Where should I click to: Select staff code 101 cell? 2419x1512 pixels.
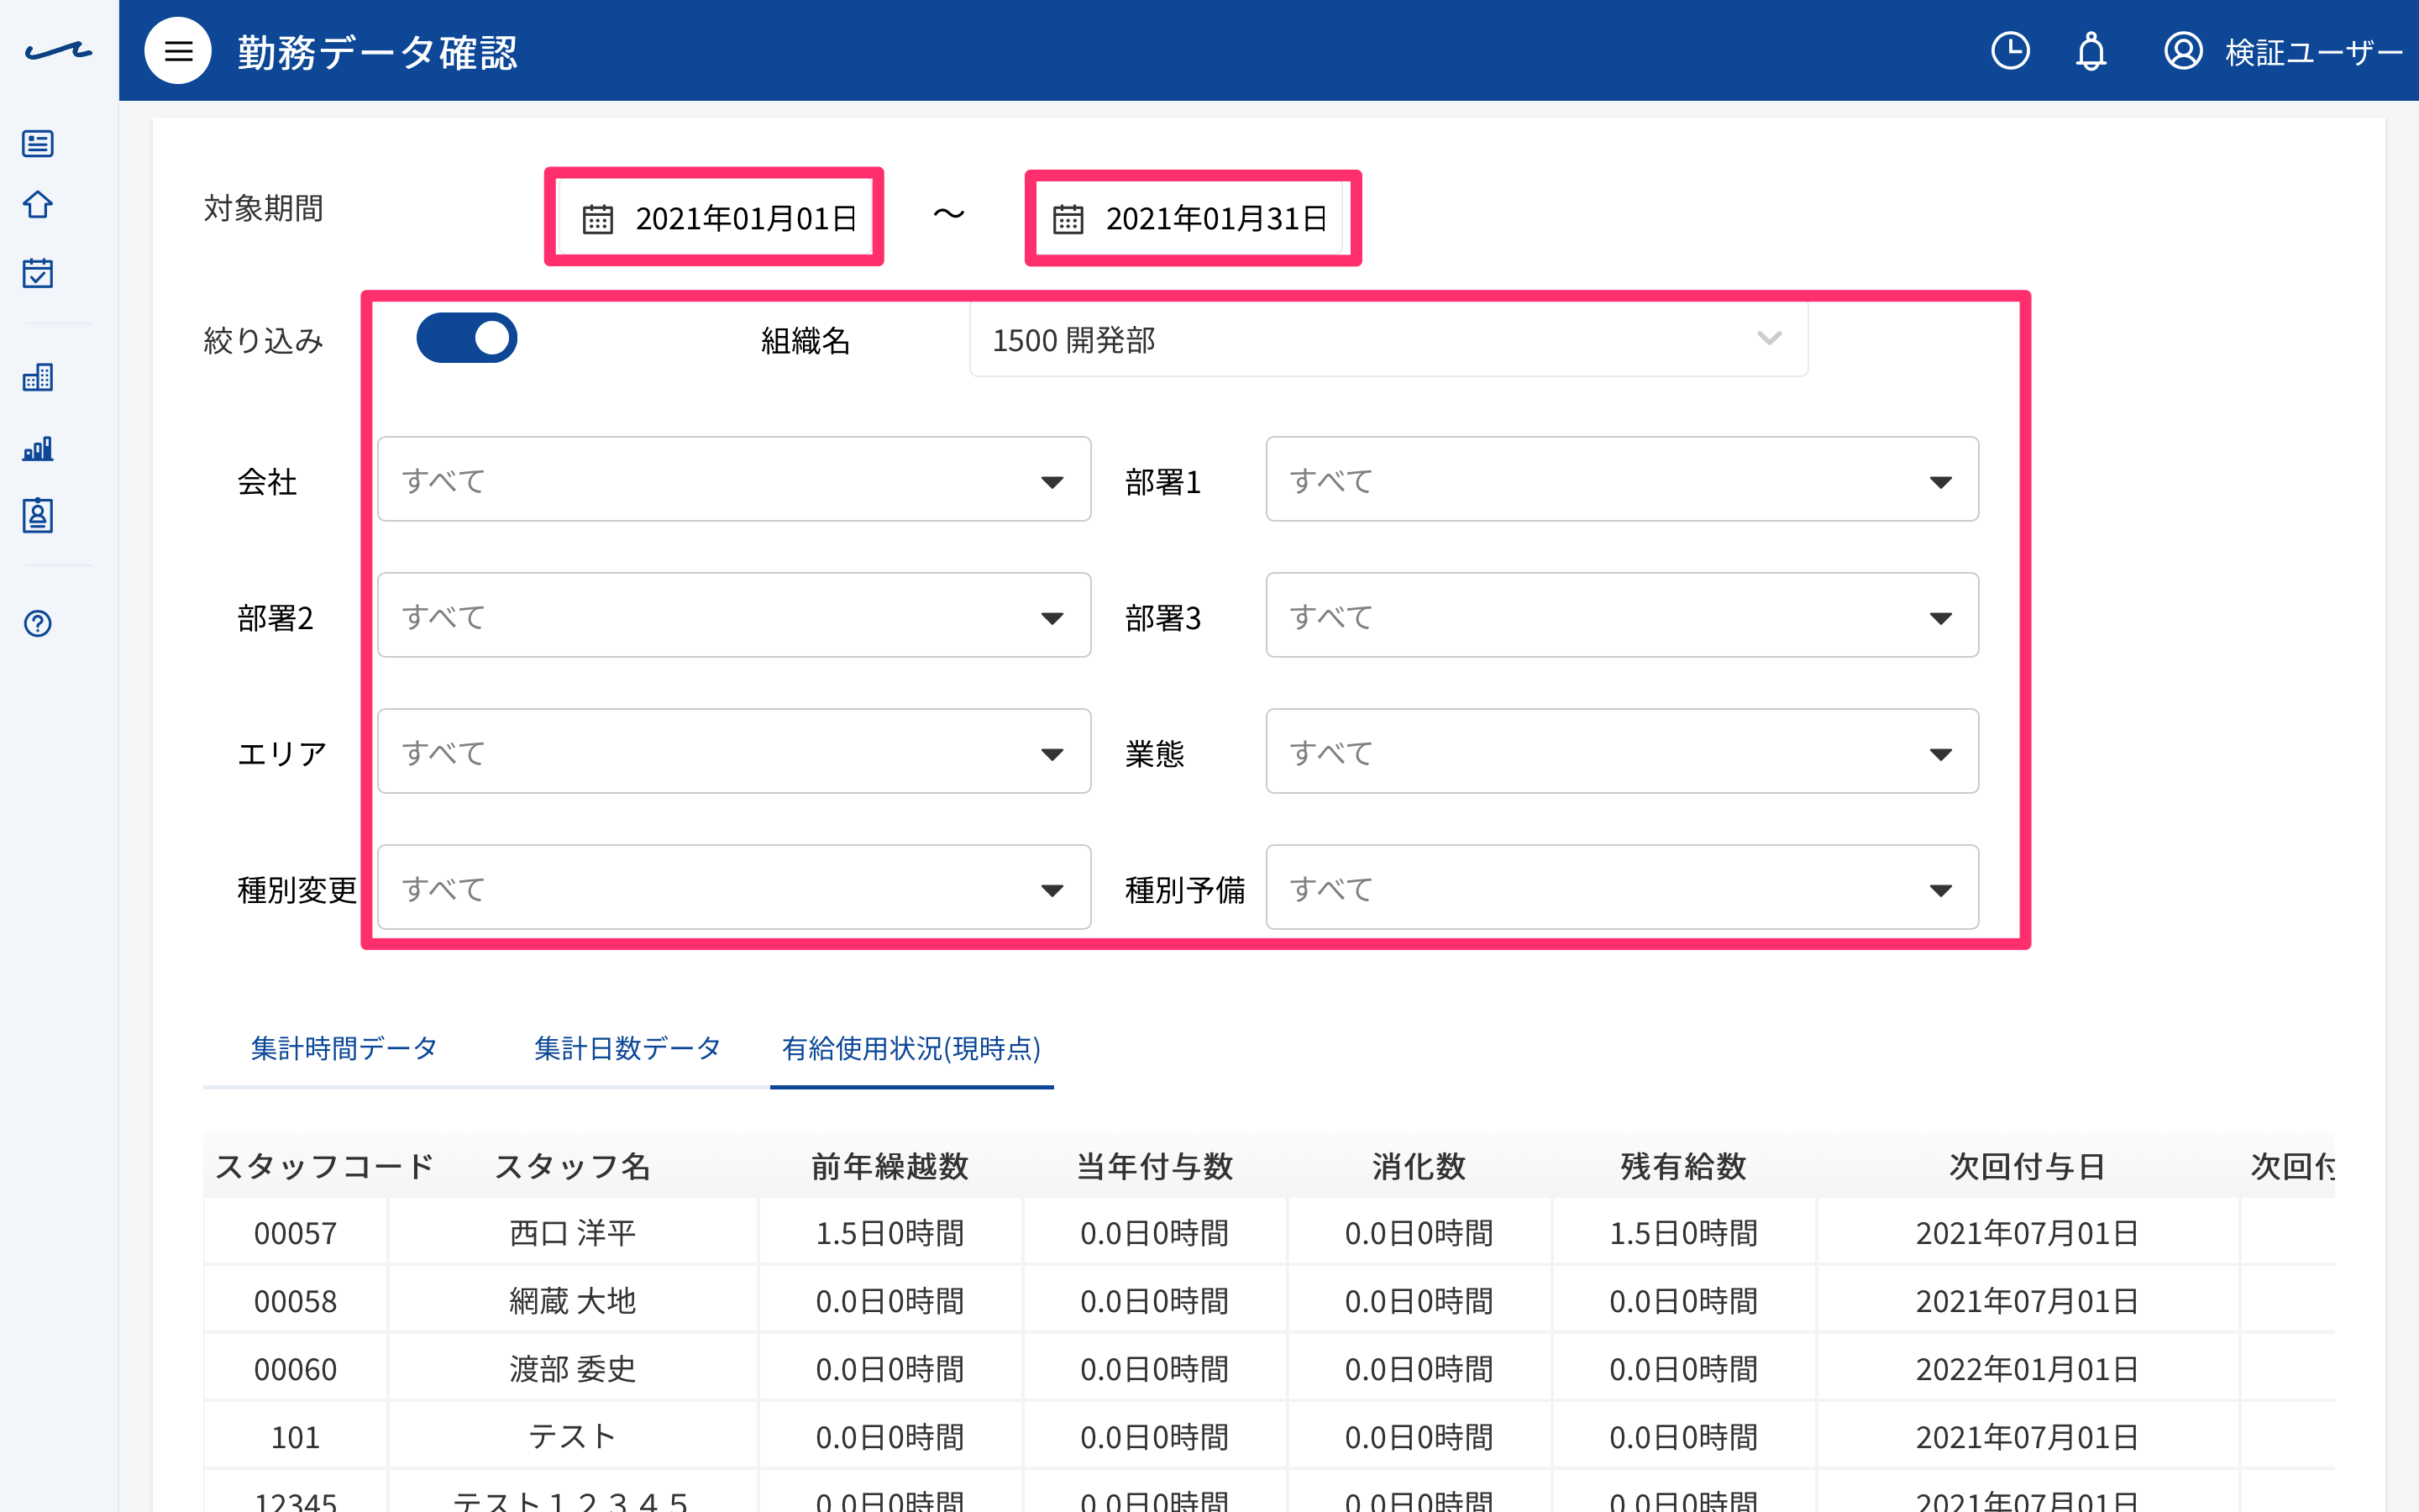tap(295, 1437)
